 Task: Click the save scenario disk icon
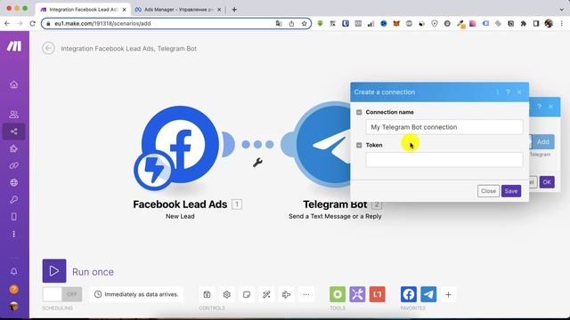207,294
